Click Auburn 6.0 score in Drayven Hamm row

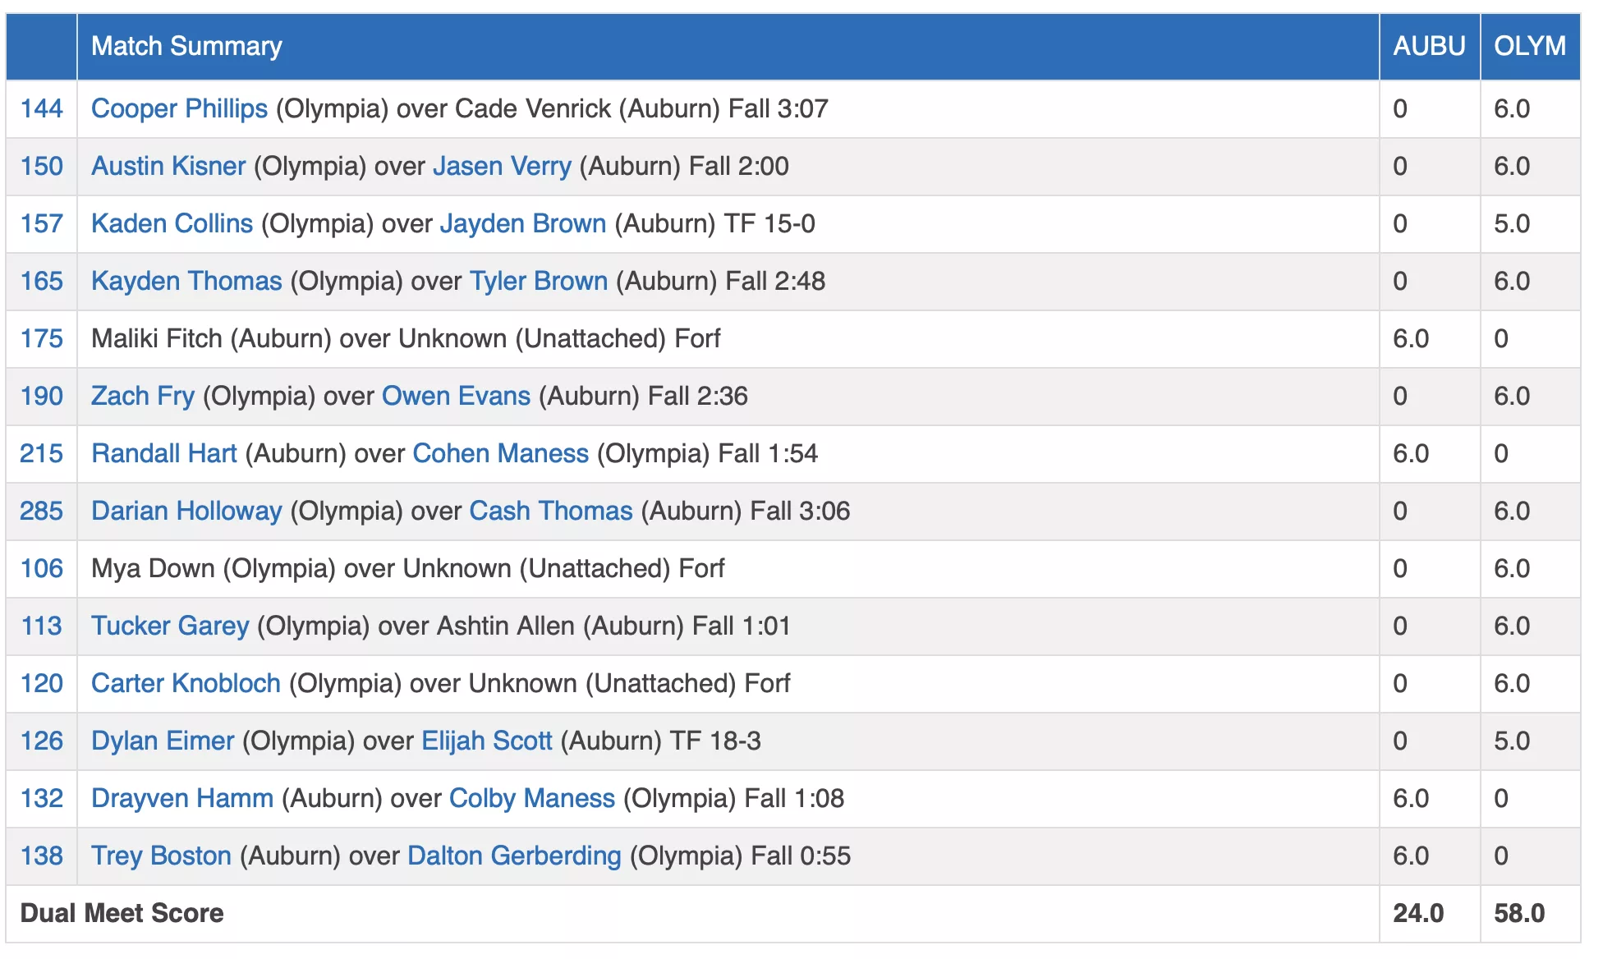point(1411,798)
